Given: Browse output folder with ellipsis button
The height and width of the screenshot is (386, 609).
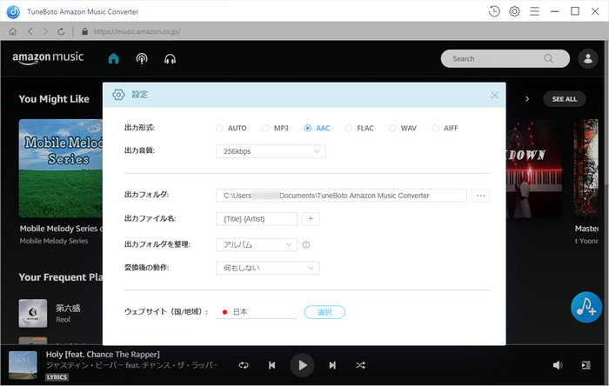Looking at the screenshot, I should coord(480,196).
